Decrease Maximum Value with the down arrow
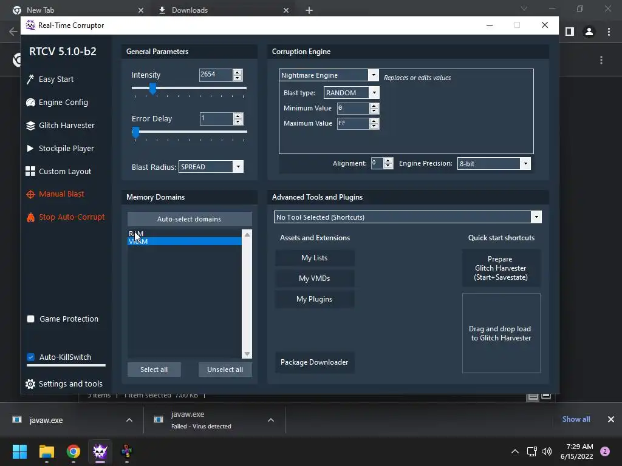This screenshot has height=466, width=622. click(374, 126)
